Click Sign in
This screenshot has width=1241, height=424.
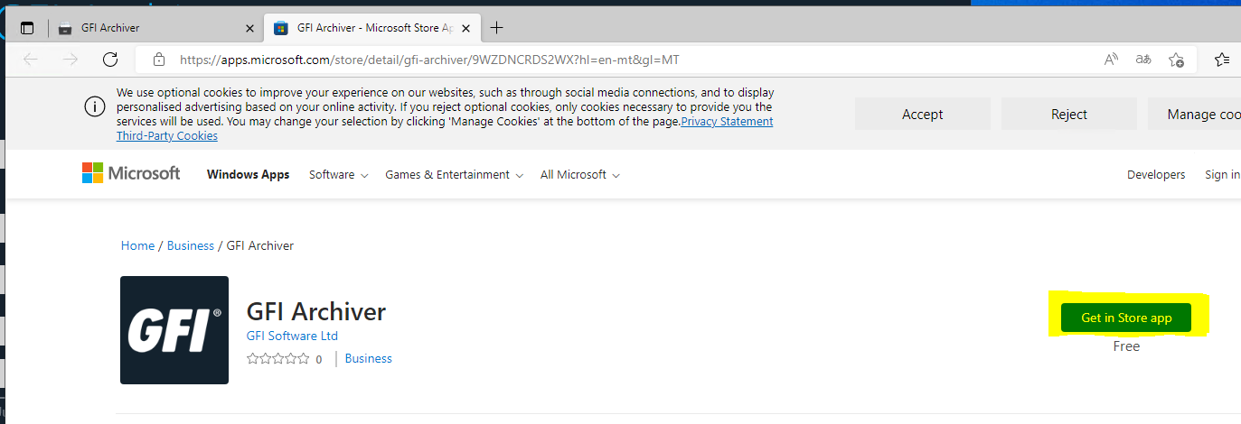point(1222,174)
